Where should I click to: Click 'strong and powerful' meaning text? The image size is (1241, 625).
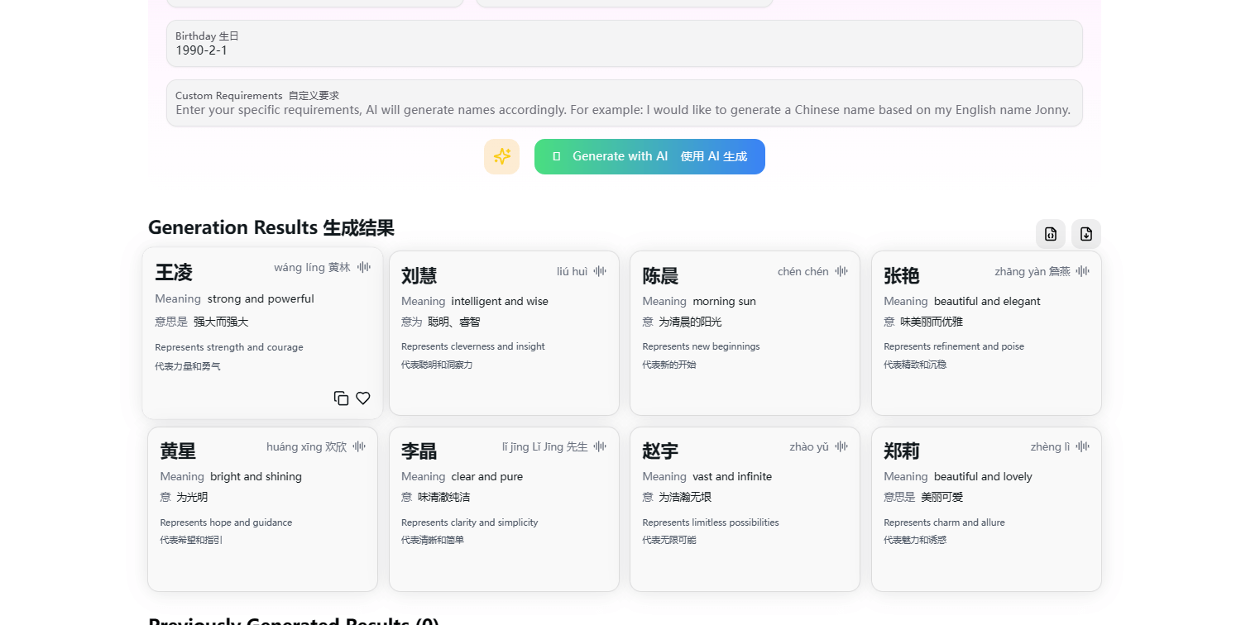click(x=261, y=298)
